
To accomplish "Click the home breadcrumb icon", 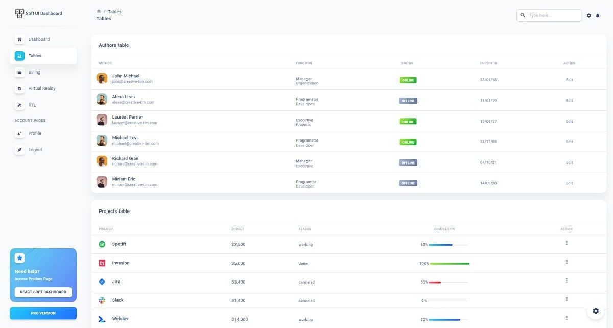I will point(98,11).
